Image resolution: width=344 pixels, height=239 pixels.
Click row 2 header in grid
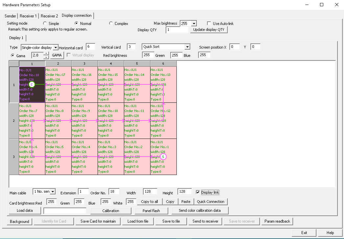(x=14, y=120)
